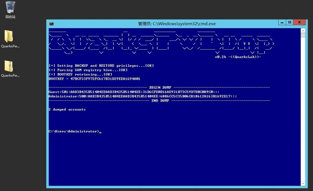
Task: Close the cmd.exe window
Action: [x=299, y=22]
